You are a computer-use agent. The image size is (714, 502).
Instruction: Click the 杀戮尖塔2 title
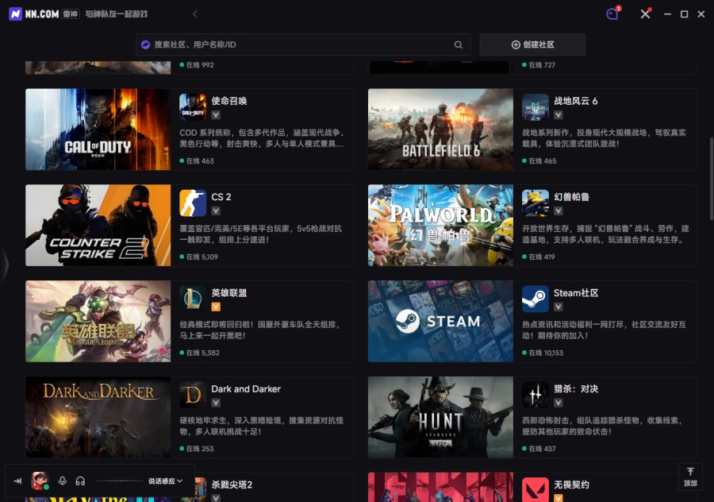point(232,485)
